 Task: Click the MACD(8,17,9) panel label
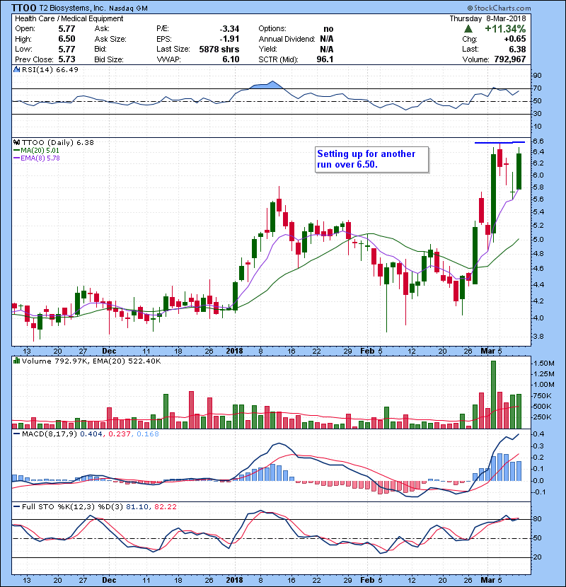pyautogui.click(x=50, y=434)
